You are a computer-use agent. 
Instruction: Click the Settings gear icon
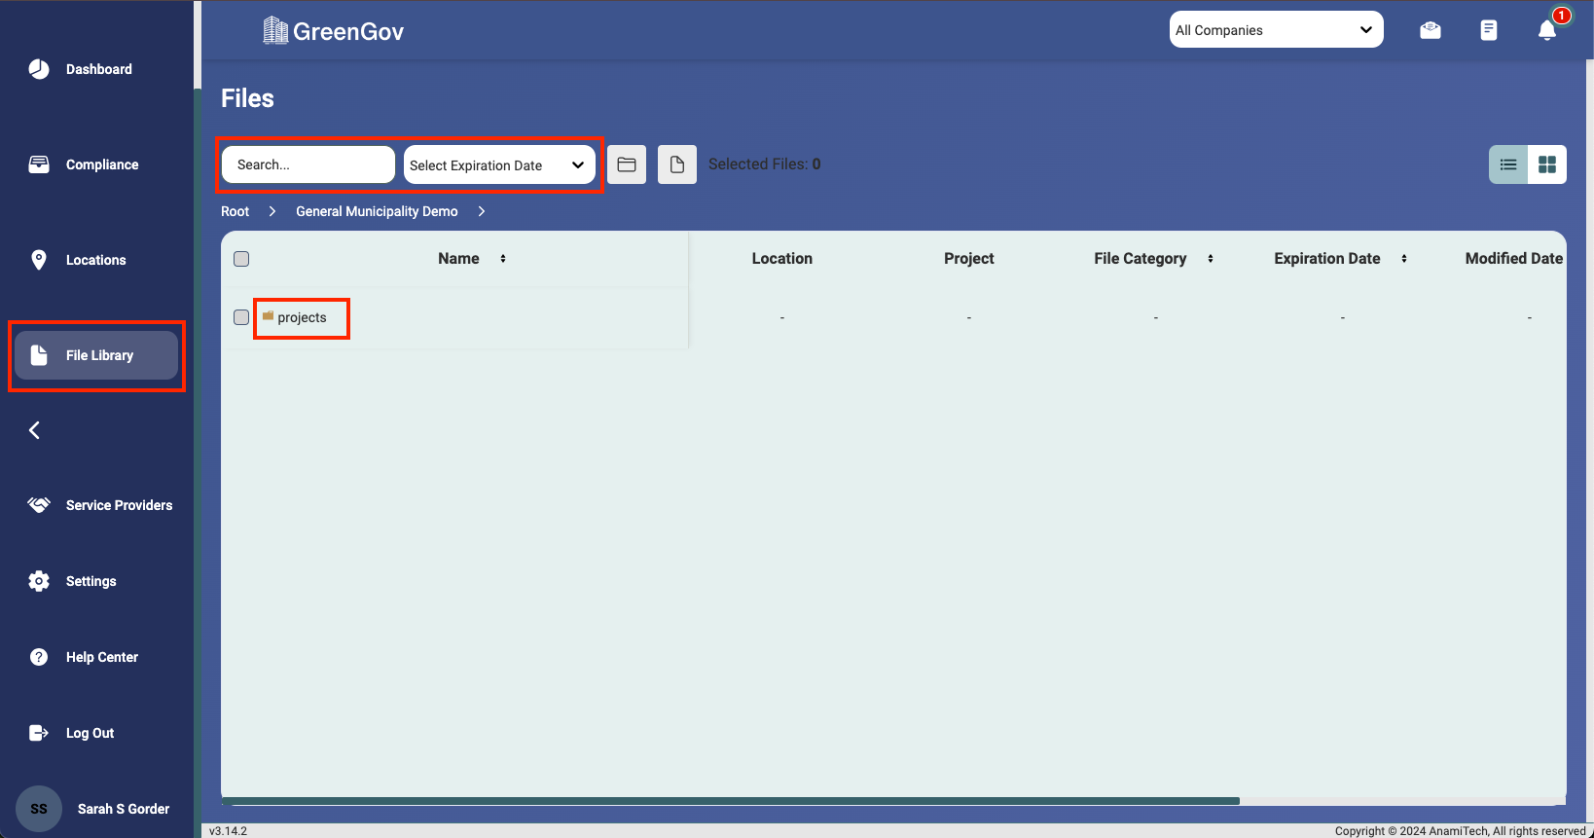tap(39, 581)
